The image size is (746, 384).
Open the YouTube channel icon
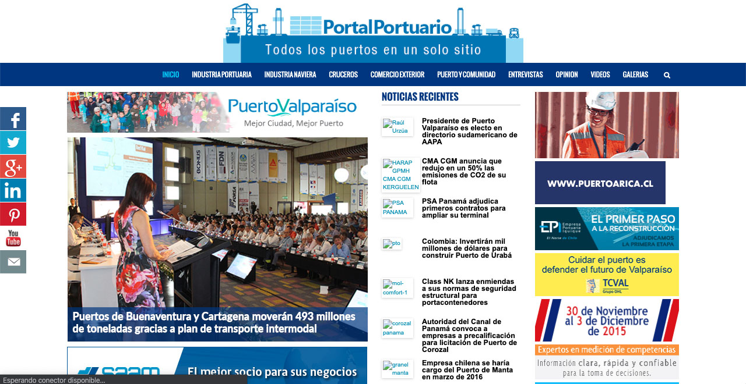[x=13, y=238]
